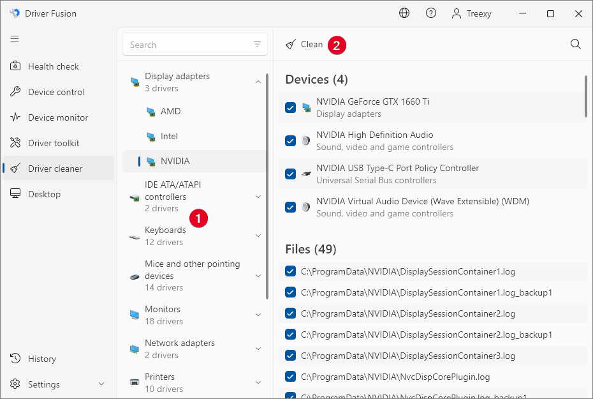Click the Intel driver icon

(x=151, y=137)
